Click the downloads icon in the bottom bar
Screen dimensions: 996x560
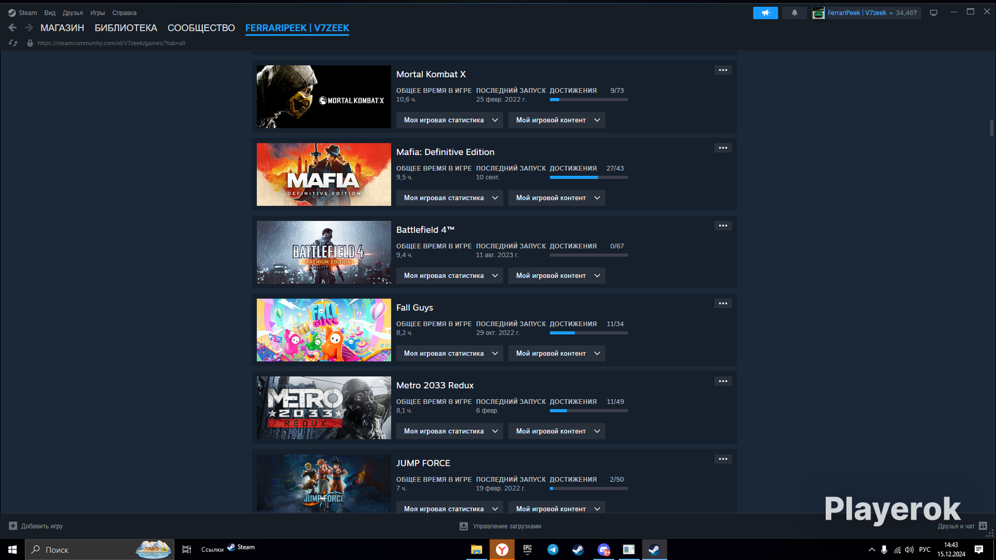click(464, 526)
